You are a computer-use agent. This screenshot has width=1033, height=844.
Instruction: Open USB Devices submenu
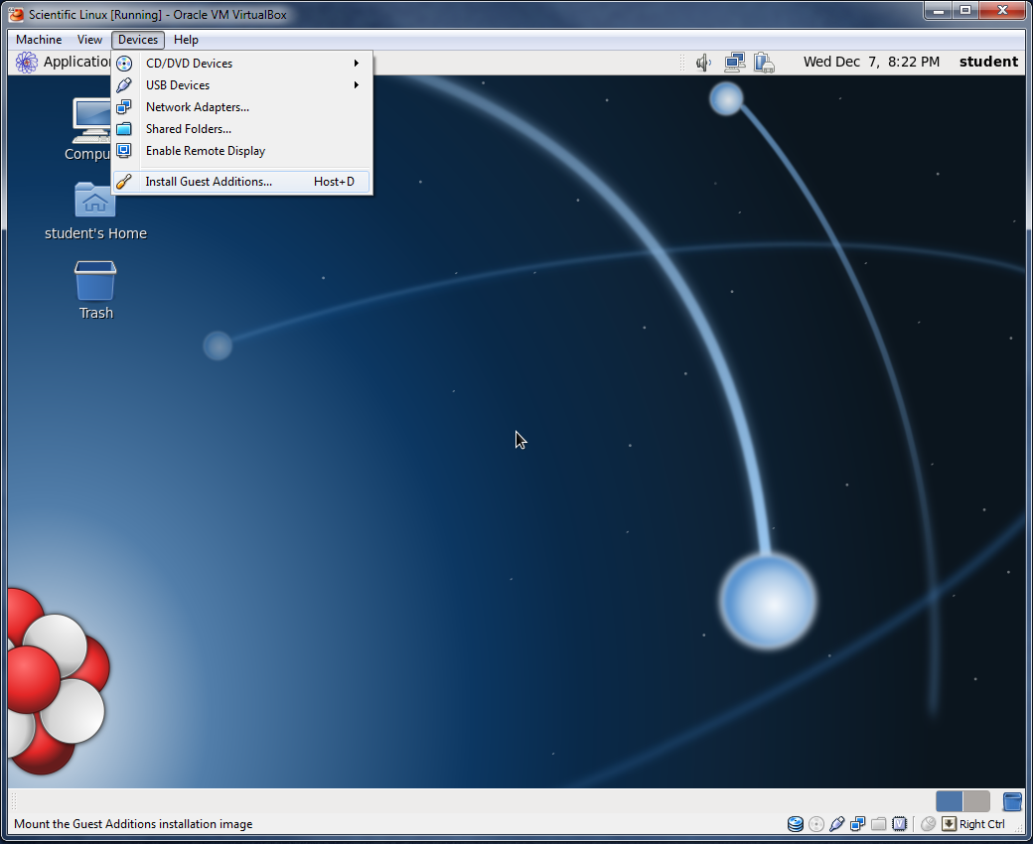pos(241,85)
